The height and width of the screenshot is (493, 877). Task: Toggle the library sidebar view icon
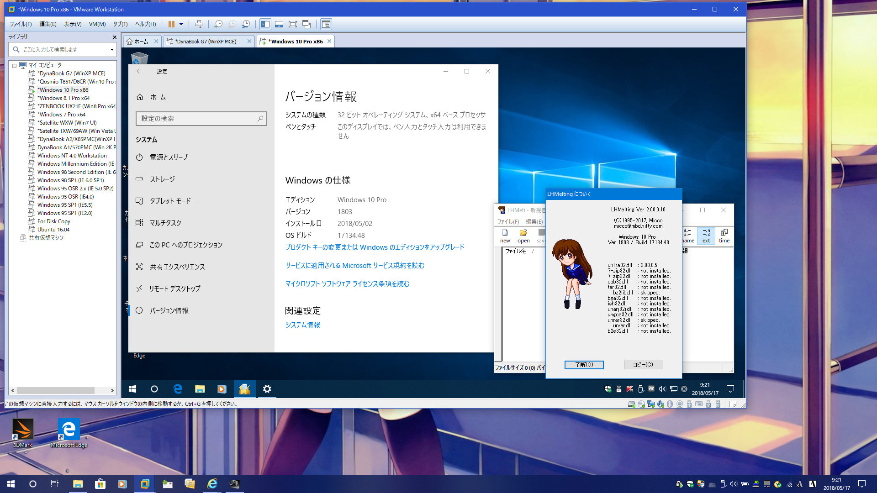point(265,24)
